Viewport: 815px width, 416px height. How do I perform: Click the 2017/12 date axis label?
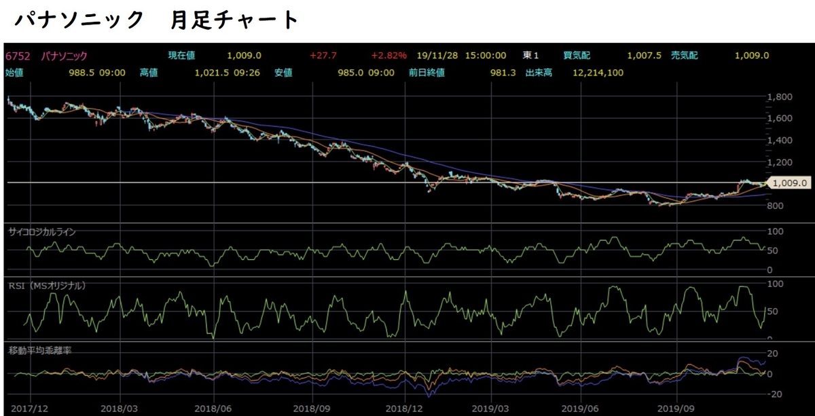(30, 410)
